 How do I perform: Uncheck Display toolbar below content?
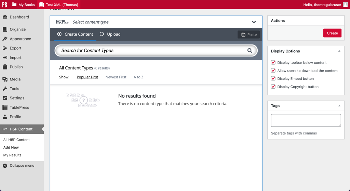coord(273,63)
